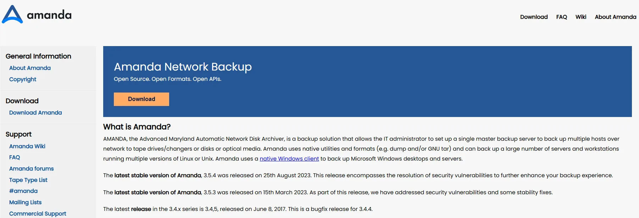Open Tape Type List link
Screen dimensions: 639x218
28,180
